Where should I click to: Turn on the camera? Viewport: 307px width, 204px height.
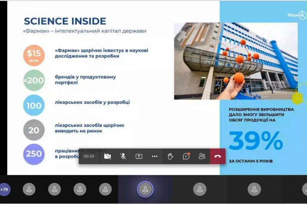pos(107,157)
